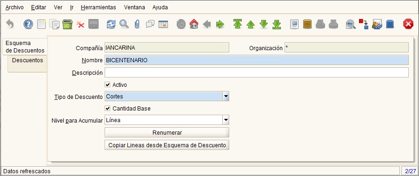Go to next record with green down arrow

coord(264,24)
